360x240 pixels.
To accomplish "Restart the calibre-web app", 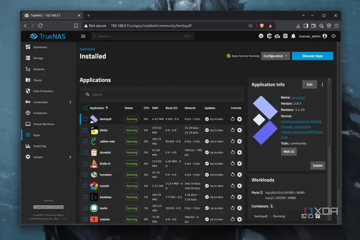I will click(232, 141).
